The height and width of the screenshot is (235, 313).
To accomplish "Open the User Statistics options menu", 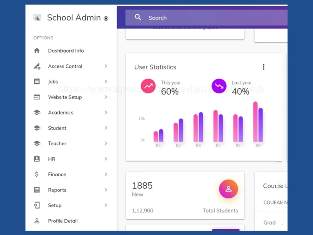I will pyautogui.click(x=264, y=67).
